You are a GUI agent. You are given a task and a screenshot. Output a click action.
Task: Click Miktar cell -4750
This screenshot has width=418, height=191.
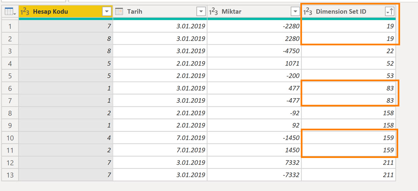(x=255, y=51)
